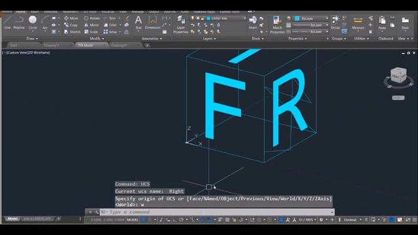Expand the Groups panel
This screenshot has width=418, height=235.
point(339,39)
